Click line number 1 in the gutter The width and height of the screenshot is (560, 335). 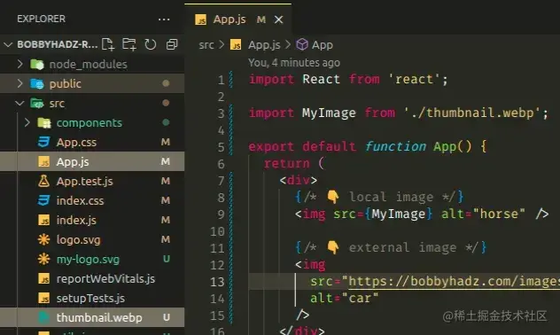coord(222,80)
